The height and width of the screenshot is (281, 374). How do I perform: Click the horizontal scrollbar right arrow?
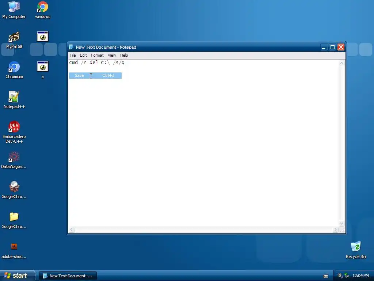click(x=335, y=230)
